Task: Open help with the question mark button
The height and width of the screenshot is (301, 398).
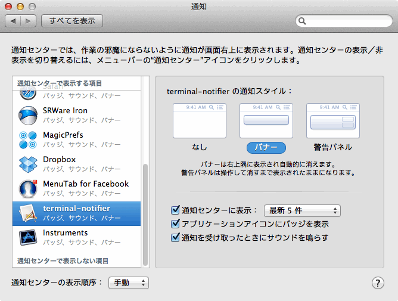Action: click(378, 283)
